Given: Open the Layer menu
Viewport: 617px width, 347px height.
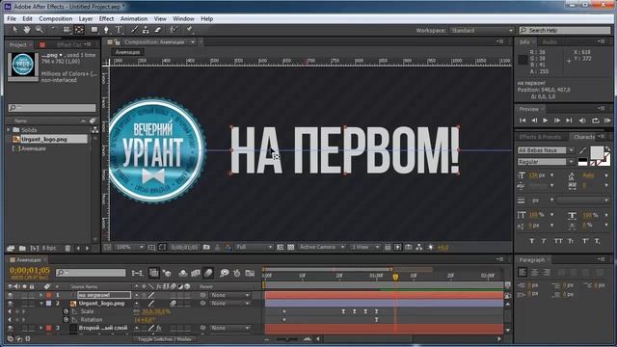Looking at the screenshot, I should pos(86,18).
